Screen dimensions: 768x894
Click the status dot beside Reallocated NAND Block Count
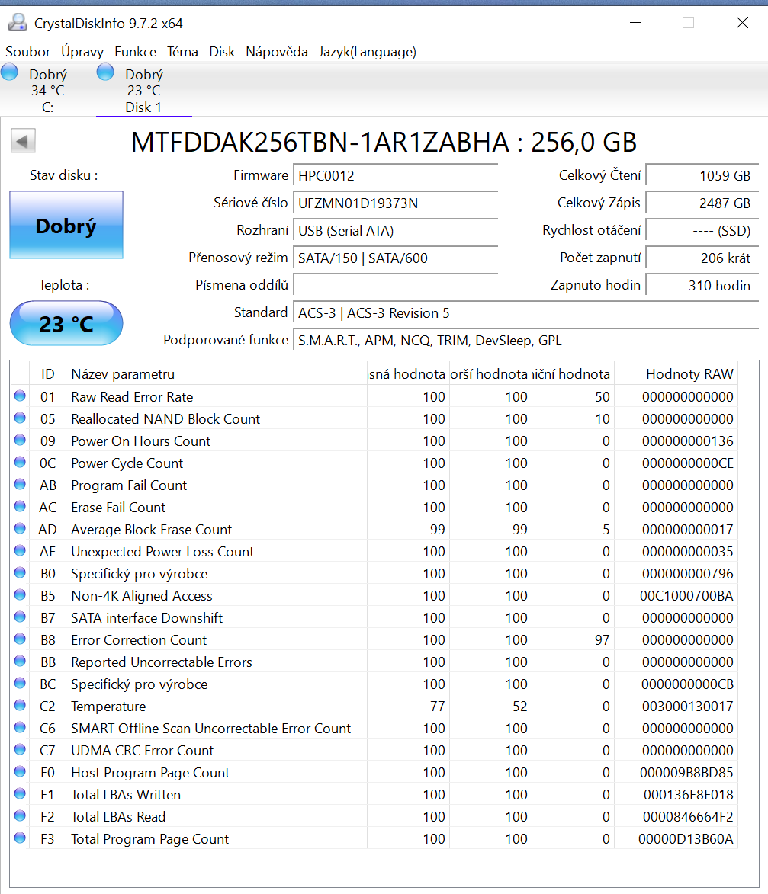[18, 418]
